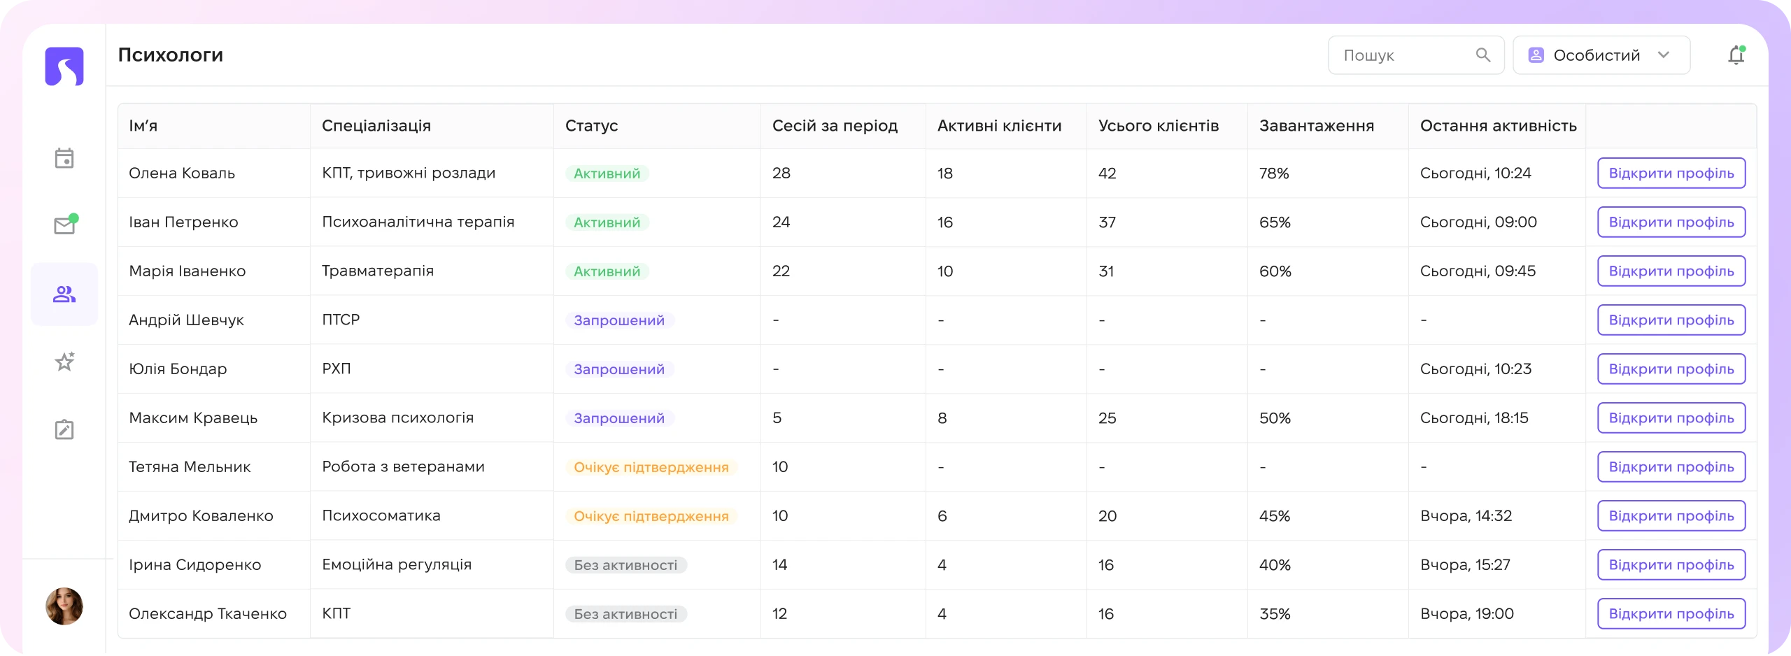Focus the Пошук search field
The width and height of the screenshot is (1791, 656).
(x=1416, y=55)
